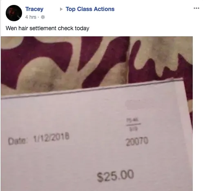Open the three-dot post options menu
203x191 pixels.
(x=196, y=8)
